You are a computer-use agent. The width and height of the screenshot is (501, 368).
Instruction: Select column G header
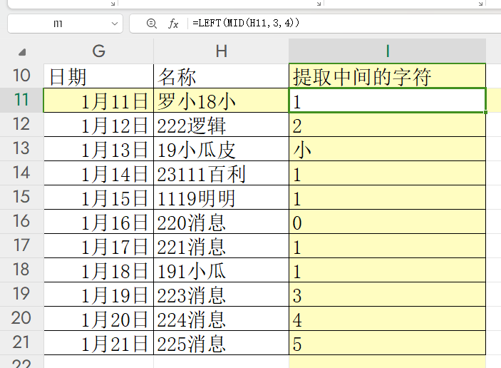99,51
